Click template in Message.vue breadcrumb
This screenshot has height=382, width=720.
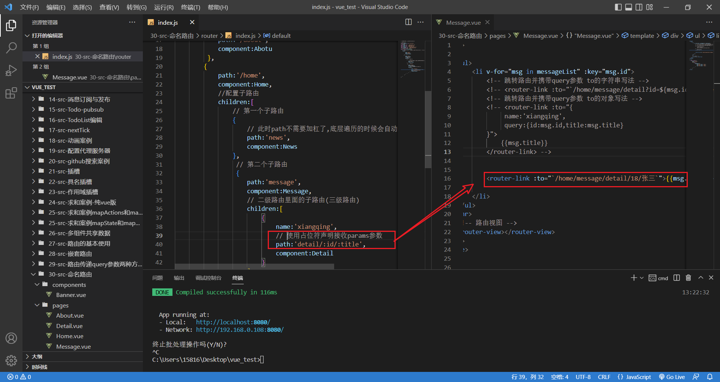click(x=642, y=36)
